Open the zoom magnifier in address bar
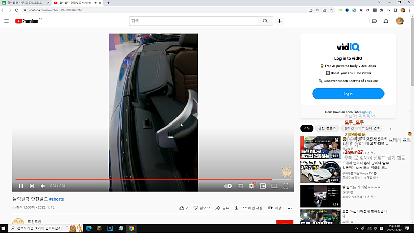Screen dimensions: 414x233 [x=317, y=10]
